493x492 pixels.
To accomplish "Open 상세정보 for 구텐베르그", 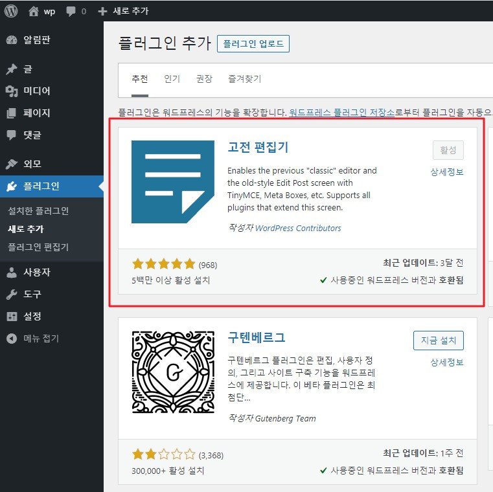I will (447, 363).
